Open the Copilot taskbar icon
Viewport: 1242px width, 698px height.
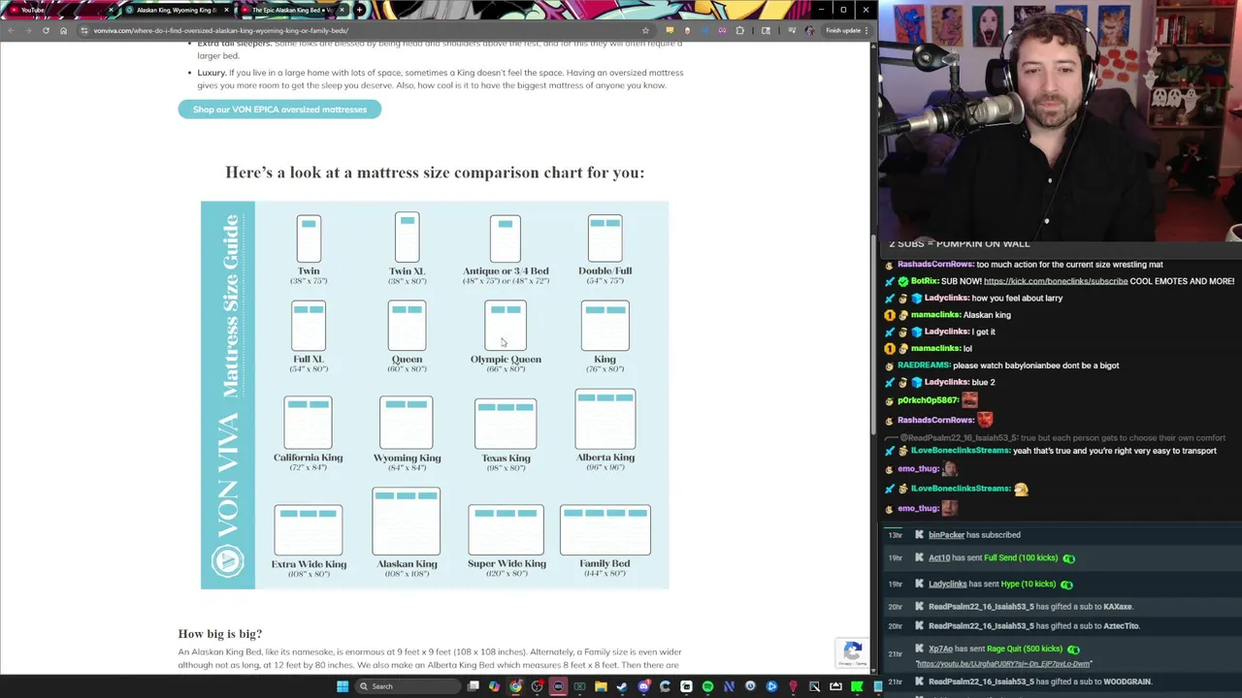pyautogui.click(x=494, y=686)
